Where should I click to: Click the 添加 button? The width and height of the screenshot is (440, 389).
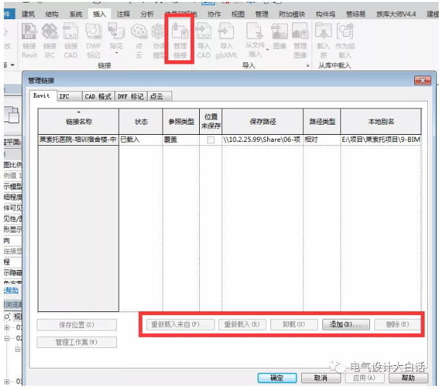click(346, 325)
